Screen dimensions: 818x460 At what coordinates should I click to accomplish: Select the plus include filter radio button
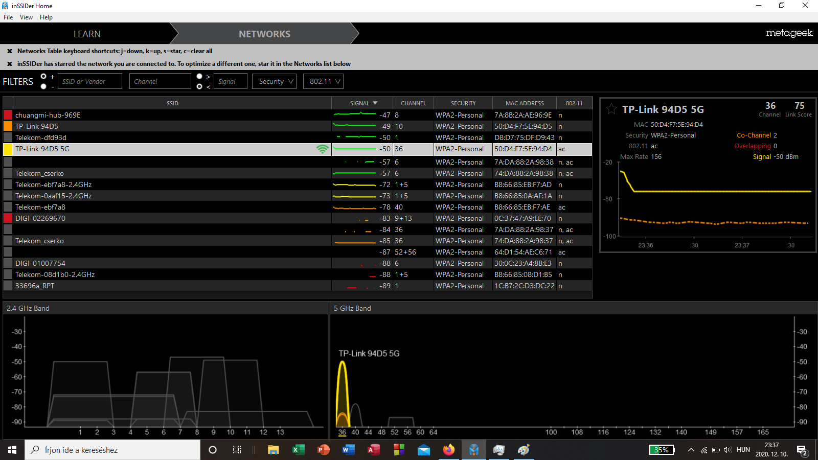click(43, 77)
